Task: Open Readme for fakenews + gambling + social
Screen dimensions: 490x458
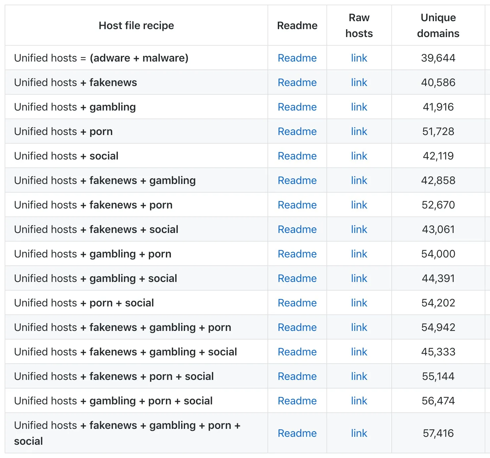Action: [x=297, y=352]
